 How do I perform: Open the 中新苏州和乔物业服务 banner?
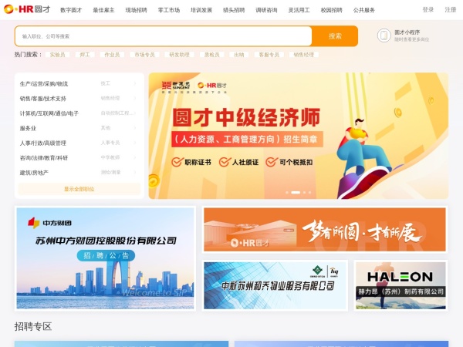[275, 285]
